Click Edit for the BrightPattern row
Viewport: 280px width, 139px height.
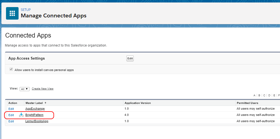coord(11,115)
